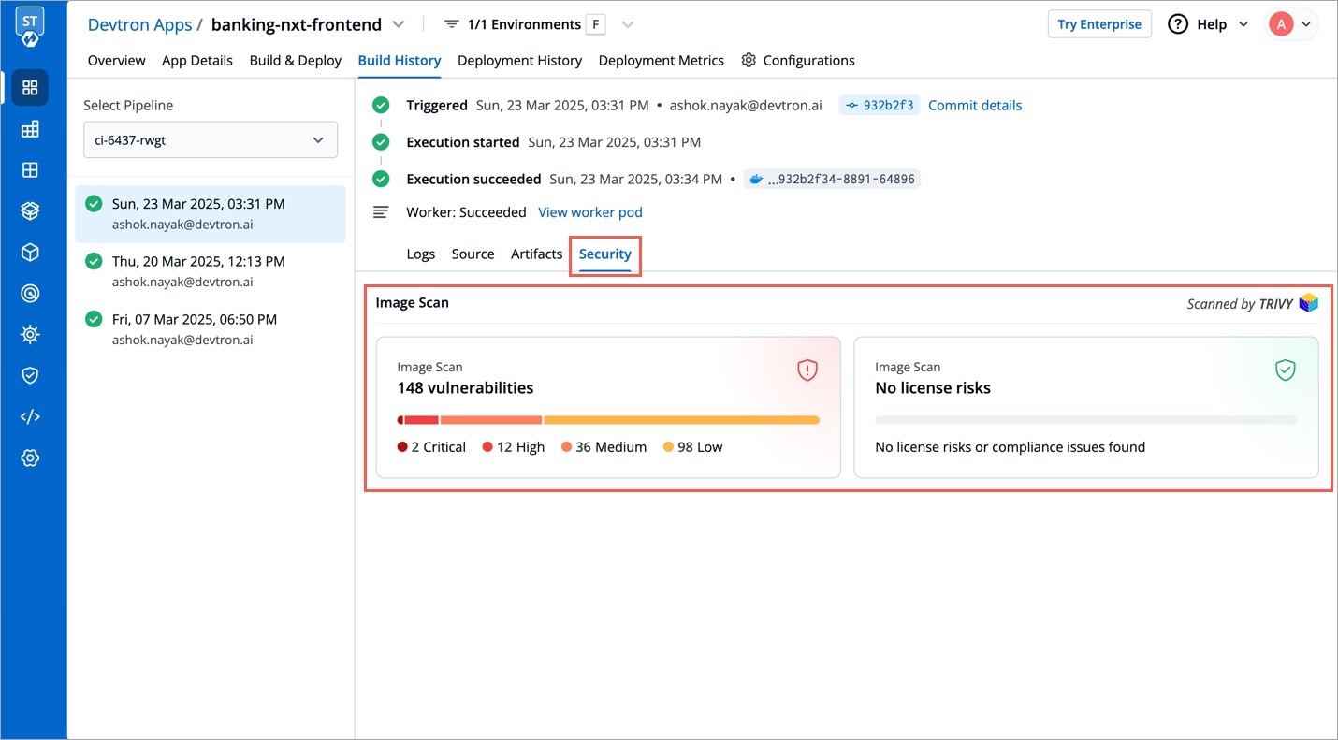1338x740 pixels.
Task: Open the circular target icon in sidebar
Action: coord(30,294)
